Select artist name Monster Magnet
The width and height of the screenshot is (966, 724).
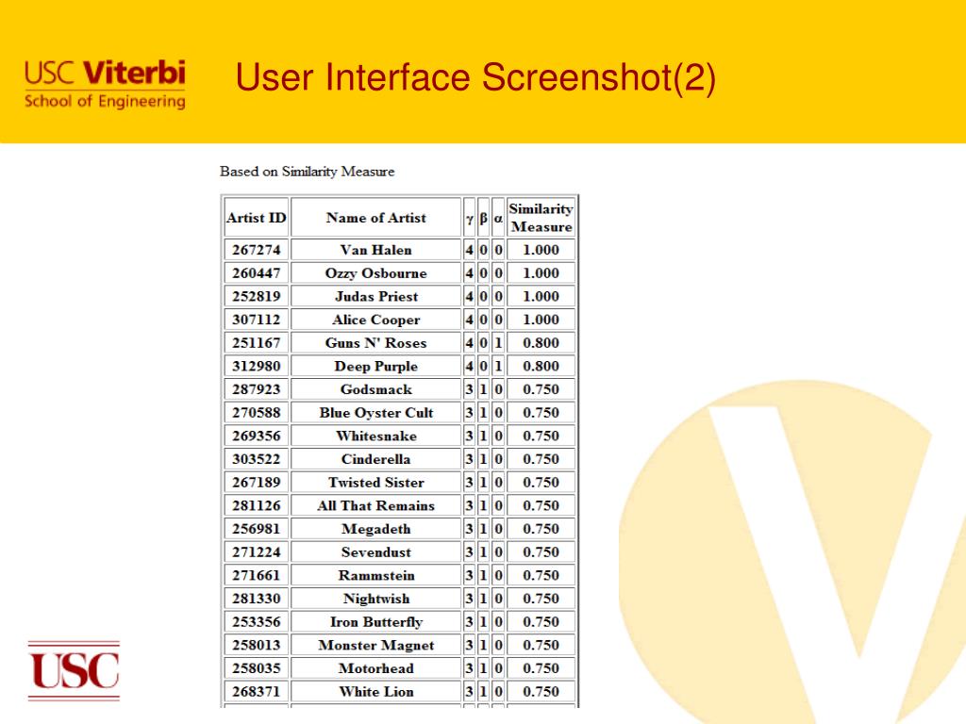coord(375,645)
